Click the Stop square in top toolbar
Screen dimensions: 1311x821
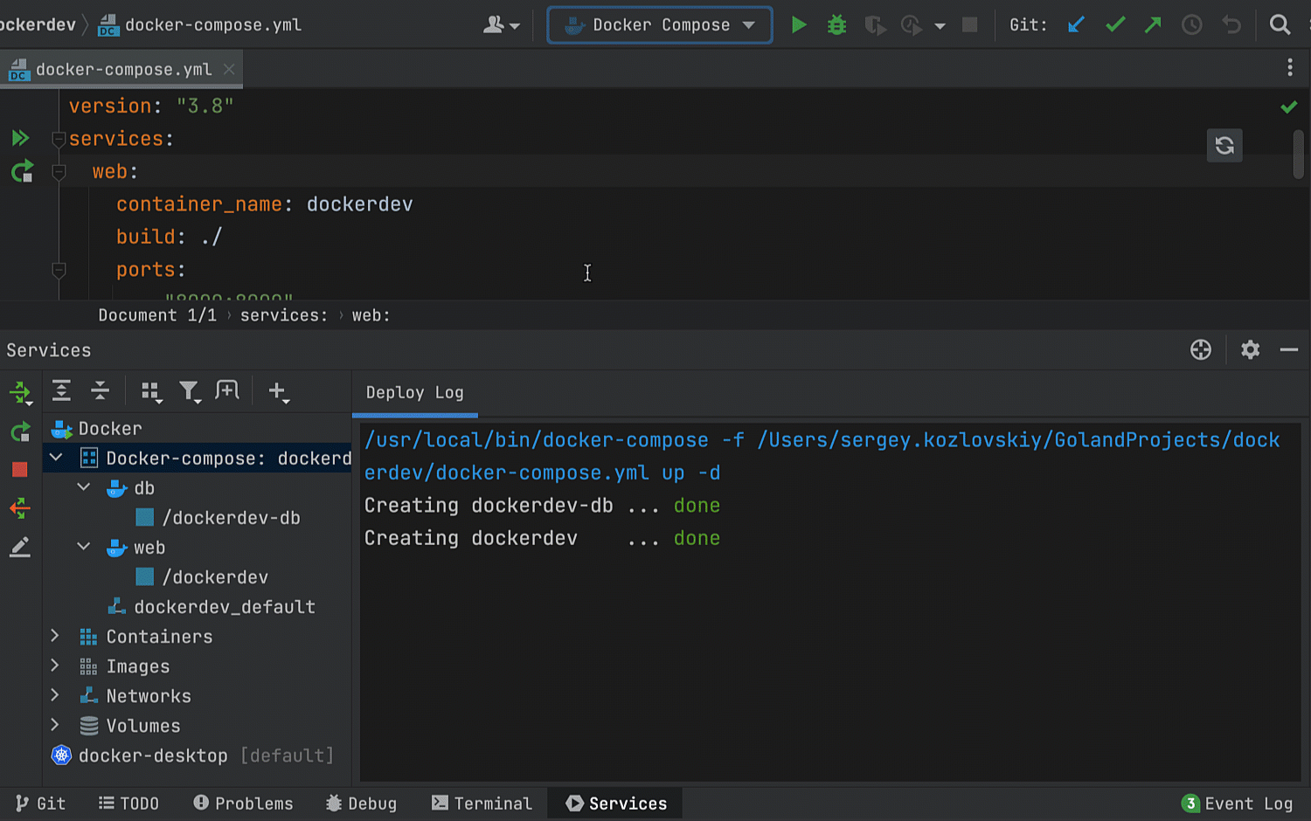click(969, 24)
